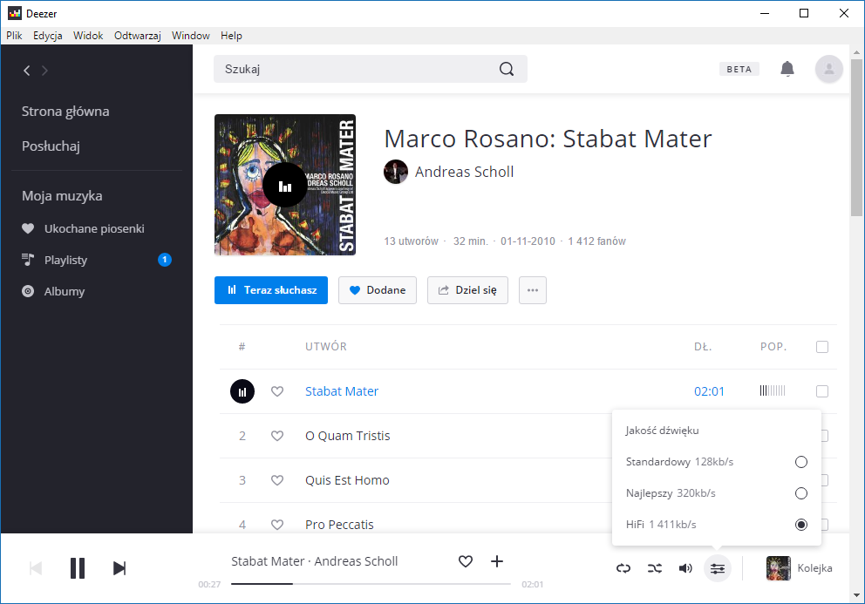The image size is (865, 604).
Task: Click the UTWÓR column header
Action: click(326, 347)
